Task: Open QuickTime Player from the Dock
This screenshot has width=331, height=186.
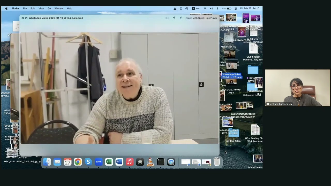Action: tap(171, 162)
